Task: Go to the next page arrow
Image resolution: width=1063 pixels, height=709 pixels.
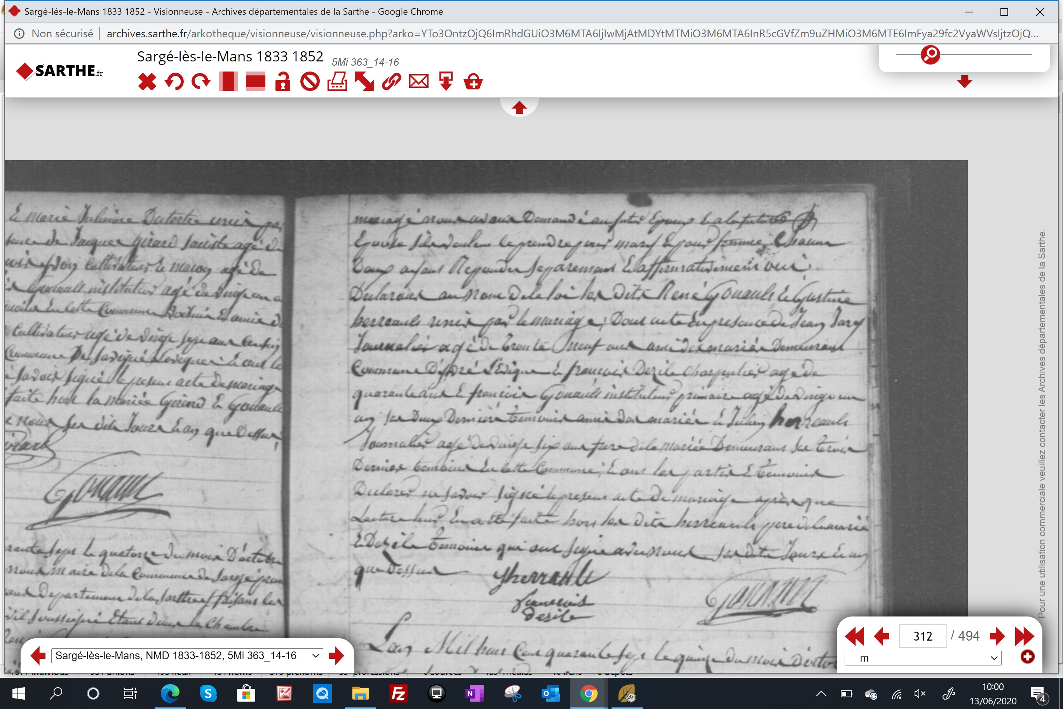Action: point(997,636)
